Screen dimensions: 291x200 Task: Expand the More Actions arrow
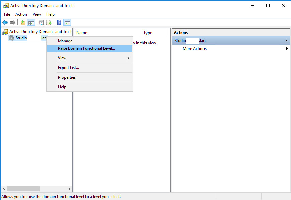287,49
